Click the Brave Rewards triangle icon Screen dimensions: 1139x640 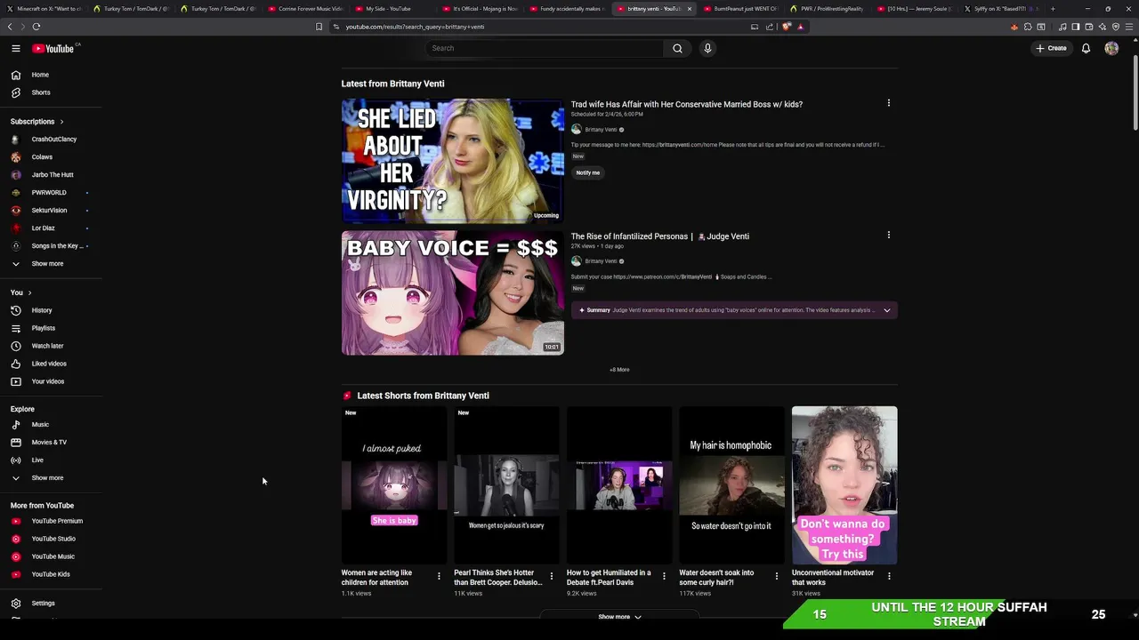[801, 27]
